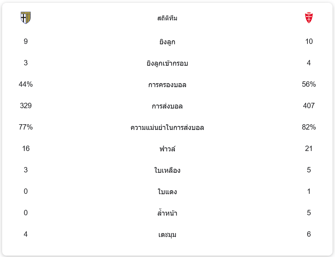Select the ยิงลูกเข้ากรอบ row label

coord(167,64)
